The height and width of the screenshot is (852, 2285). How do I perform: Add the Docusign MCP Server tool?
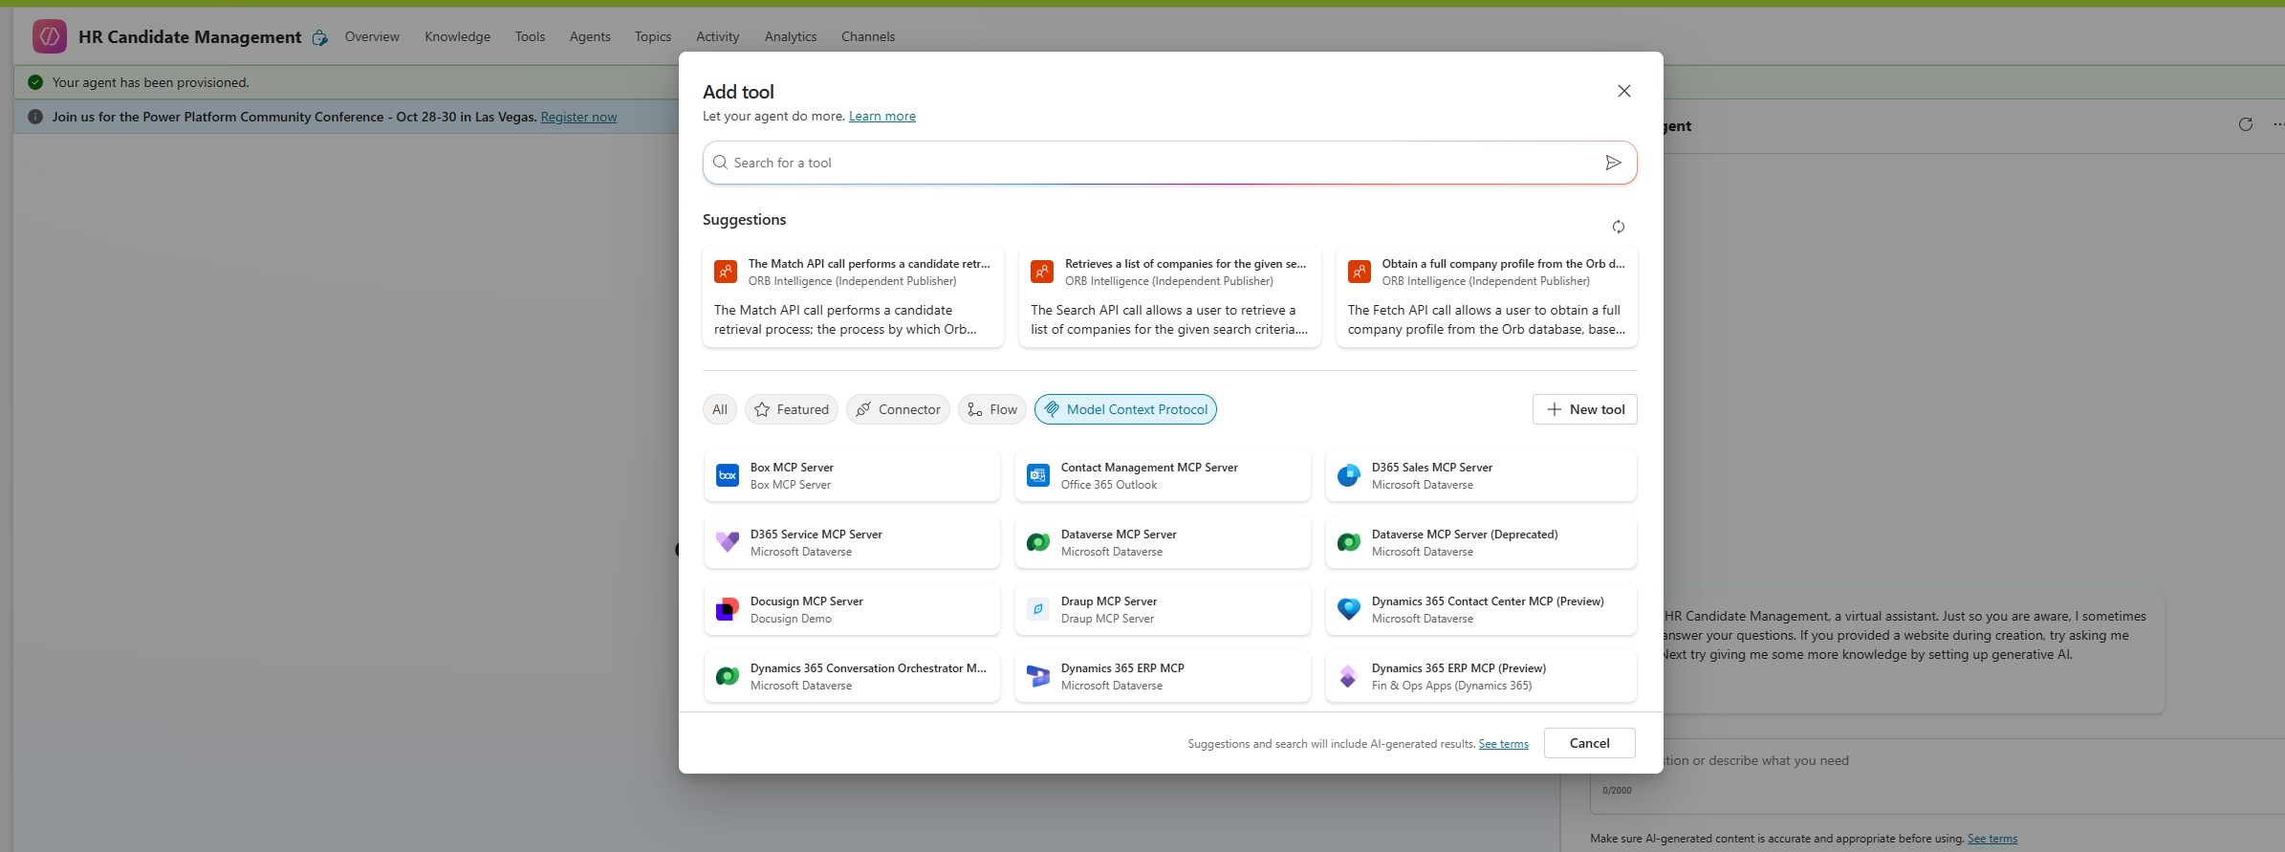point(851,610)
